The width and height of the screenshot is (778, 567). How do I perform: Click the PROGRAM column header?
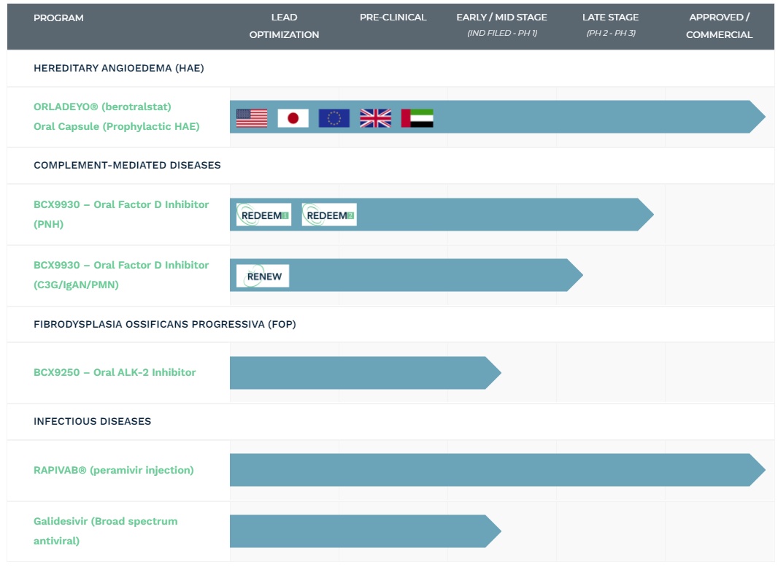click(58, 18)
